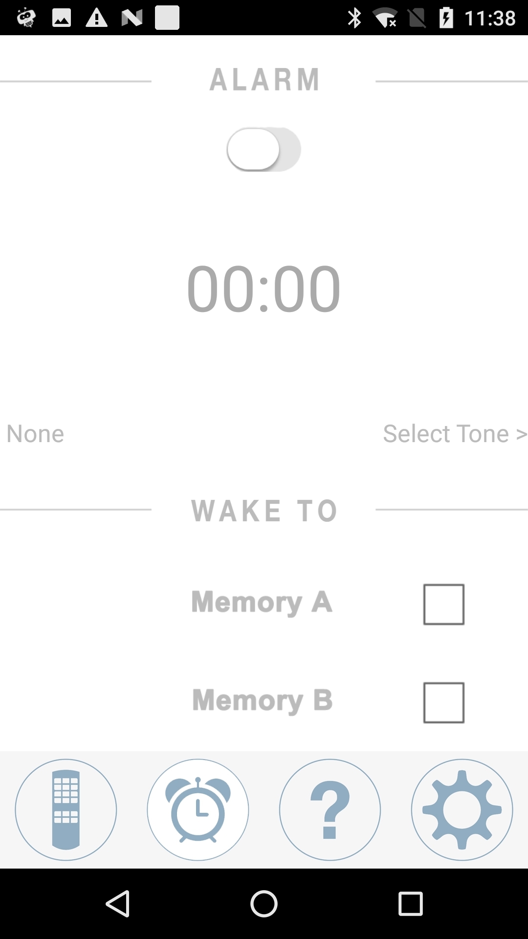The height and width of the screenshot is (939, 528).
Task: Tap the Memory B label
Action: tap(263, 700)
